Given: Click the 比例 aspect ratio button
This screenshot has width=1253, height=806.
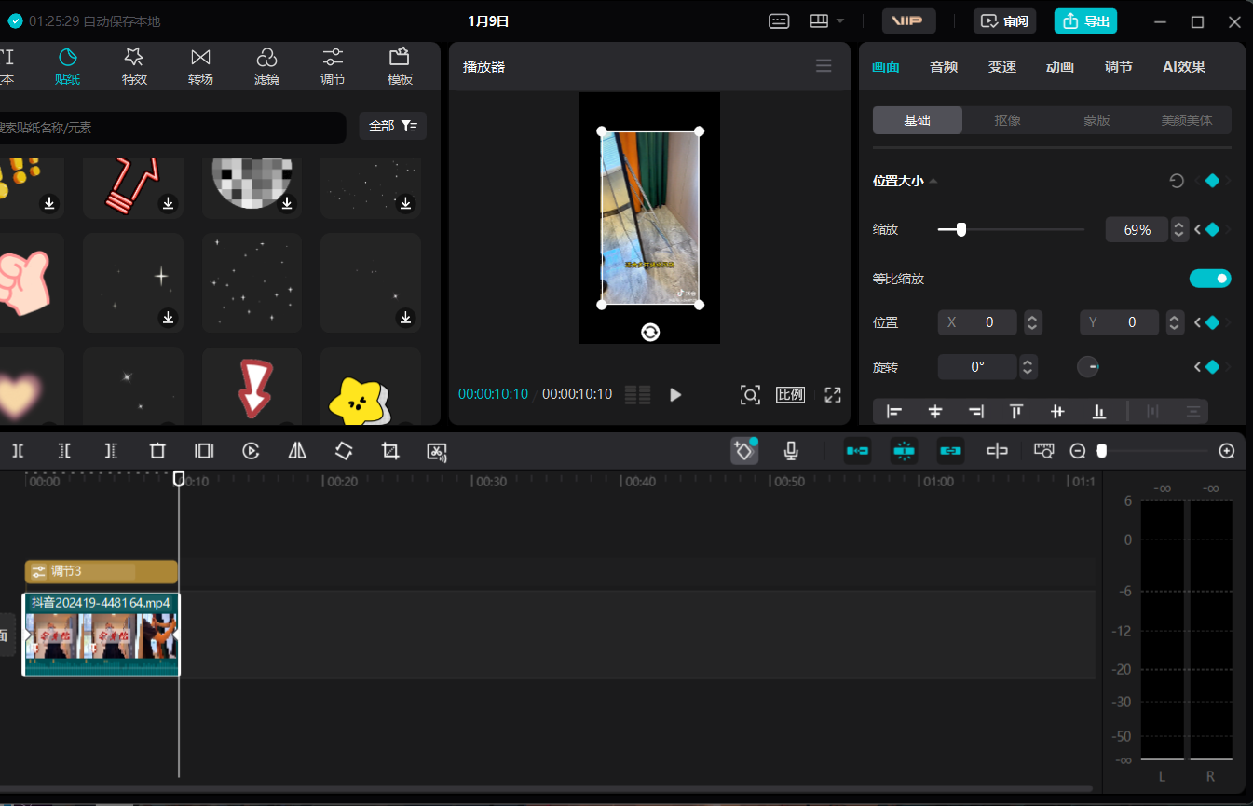Looking at the screenshot, I should (x=790, y=394).
